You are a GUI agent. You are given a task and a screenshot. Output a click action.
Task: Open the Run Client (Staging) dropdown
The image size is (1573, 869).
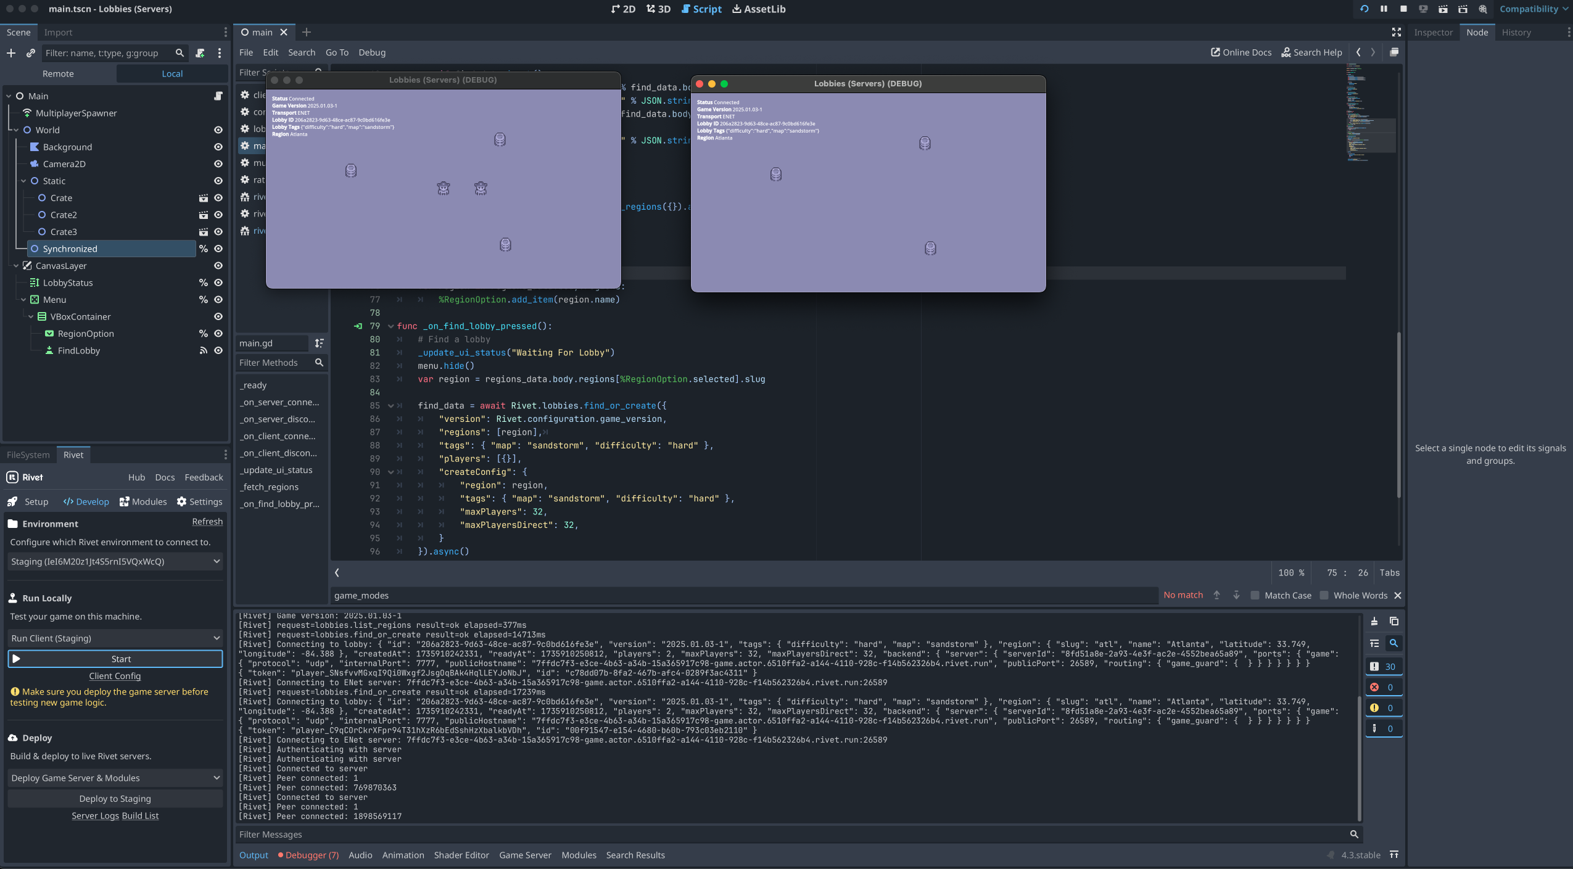(x=115, y=638)
